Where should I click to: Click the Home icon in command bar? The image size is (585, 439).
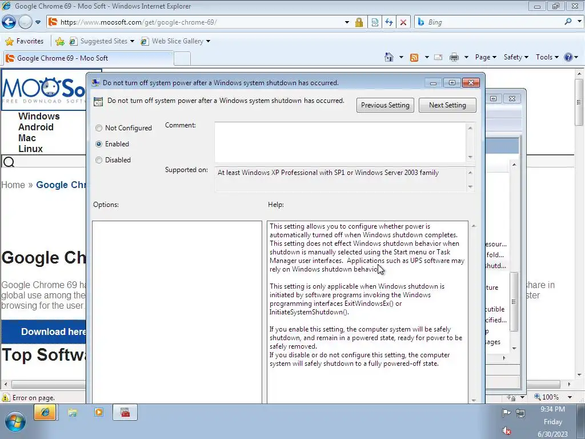pyautogui.click(x=388, y=57)
